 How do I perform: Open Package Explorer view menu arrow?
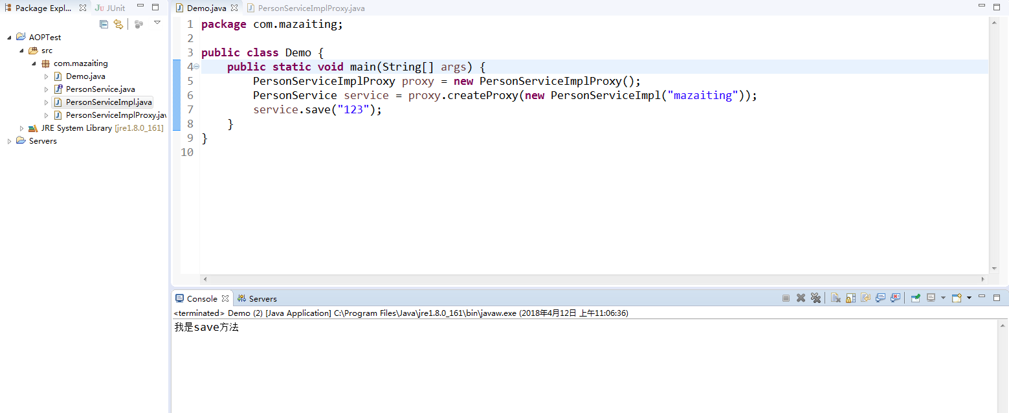click(x=157, y=23)
